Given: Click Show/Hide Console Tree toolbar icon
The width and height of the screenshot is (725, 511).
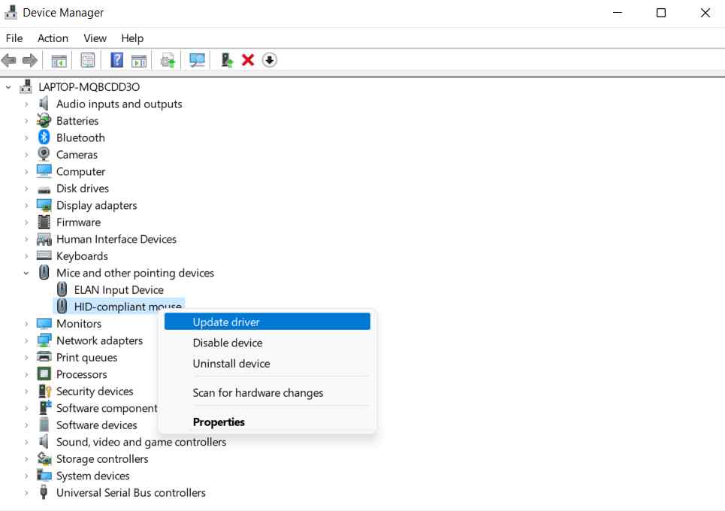Looking at the screenshot, I should coord(59,61).
